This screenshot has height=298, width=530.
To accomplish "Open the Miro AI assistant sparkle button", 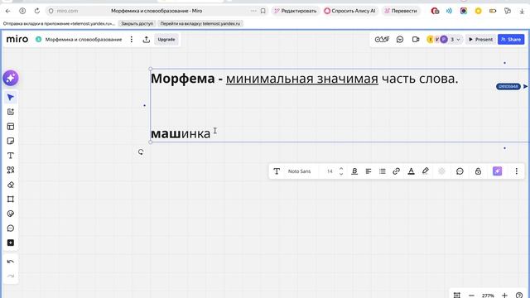I will click(11, 78).
